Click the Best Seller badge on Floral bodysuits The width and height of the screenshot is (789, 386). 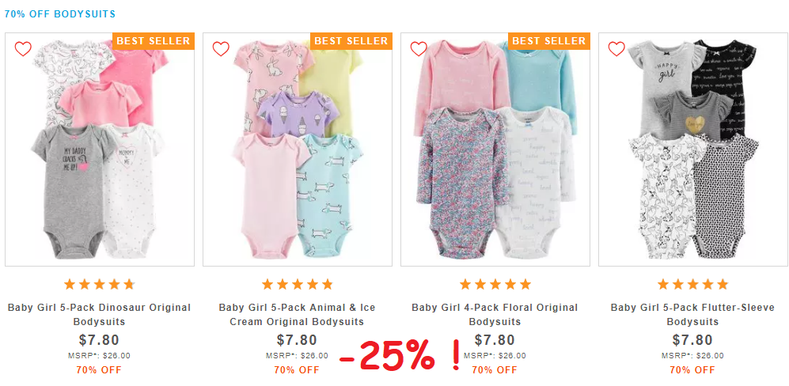[x=549, y=41]
